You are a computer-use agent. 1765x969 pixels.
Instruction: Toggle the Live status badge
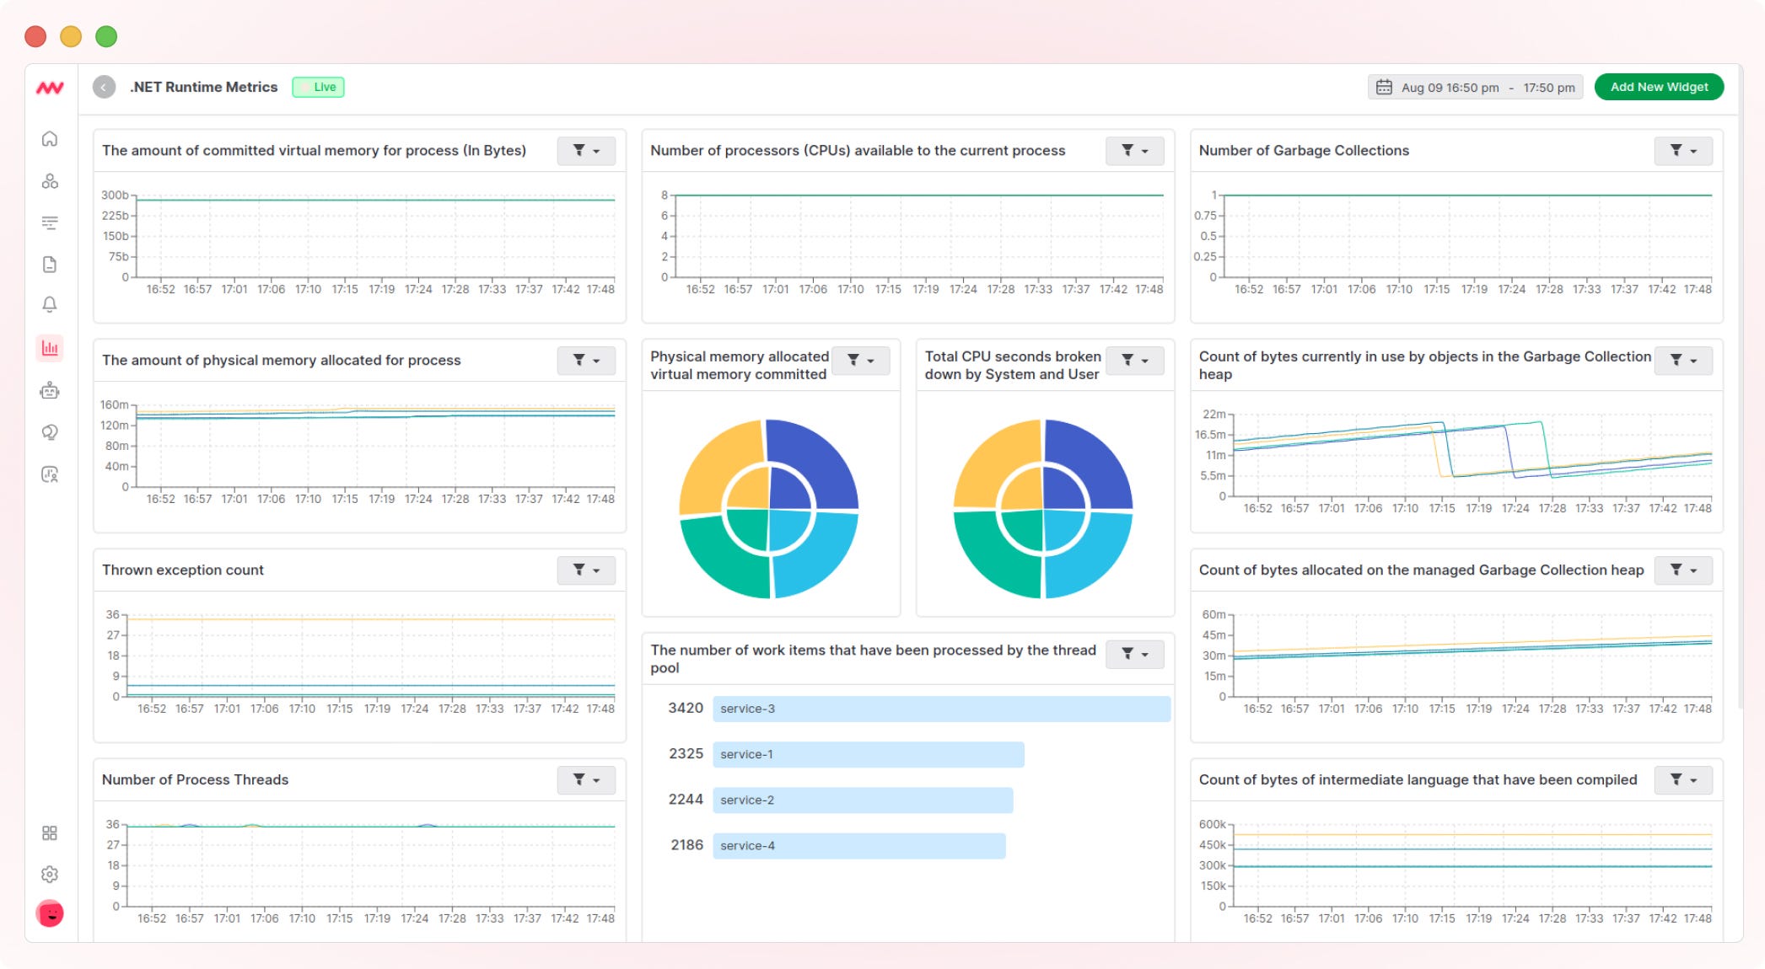[x=318, y=87]
